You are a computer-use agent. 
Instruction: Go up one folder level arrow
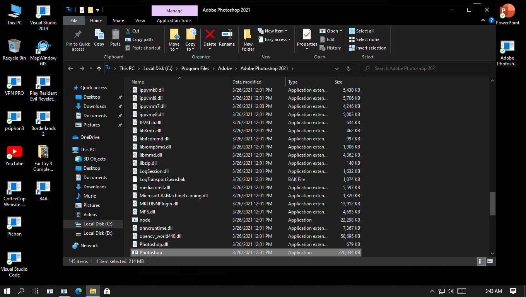click(x=99, y=68)
